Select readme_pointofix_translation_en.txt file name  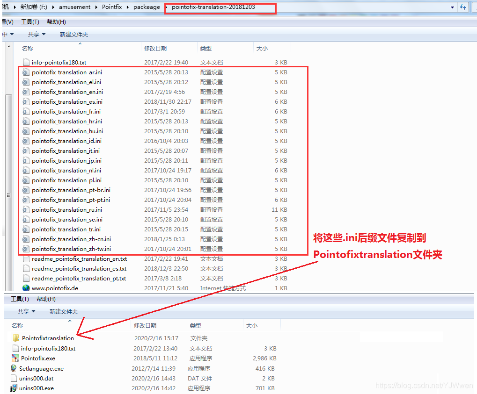coord(80,259)
